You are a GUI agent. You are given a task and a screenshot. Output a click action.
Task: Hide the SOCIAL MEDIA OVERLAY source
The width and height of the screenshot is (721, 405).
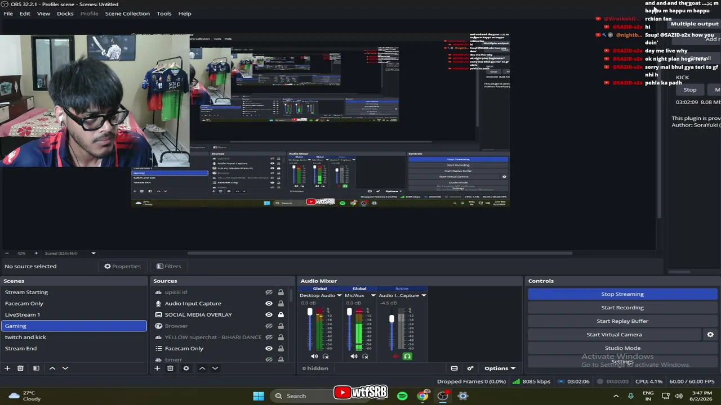click(x=269, y=315)
